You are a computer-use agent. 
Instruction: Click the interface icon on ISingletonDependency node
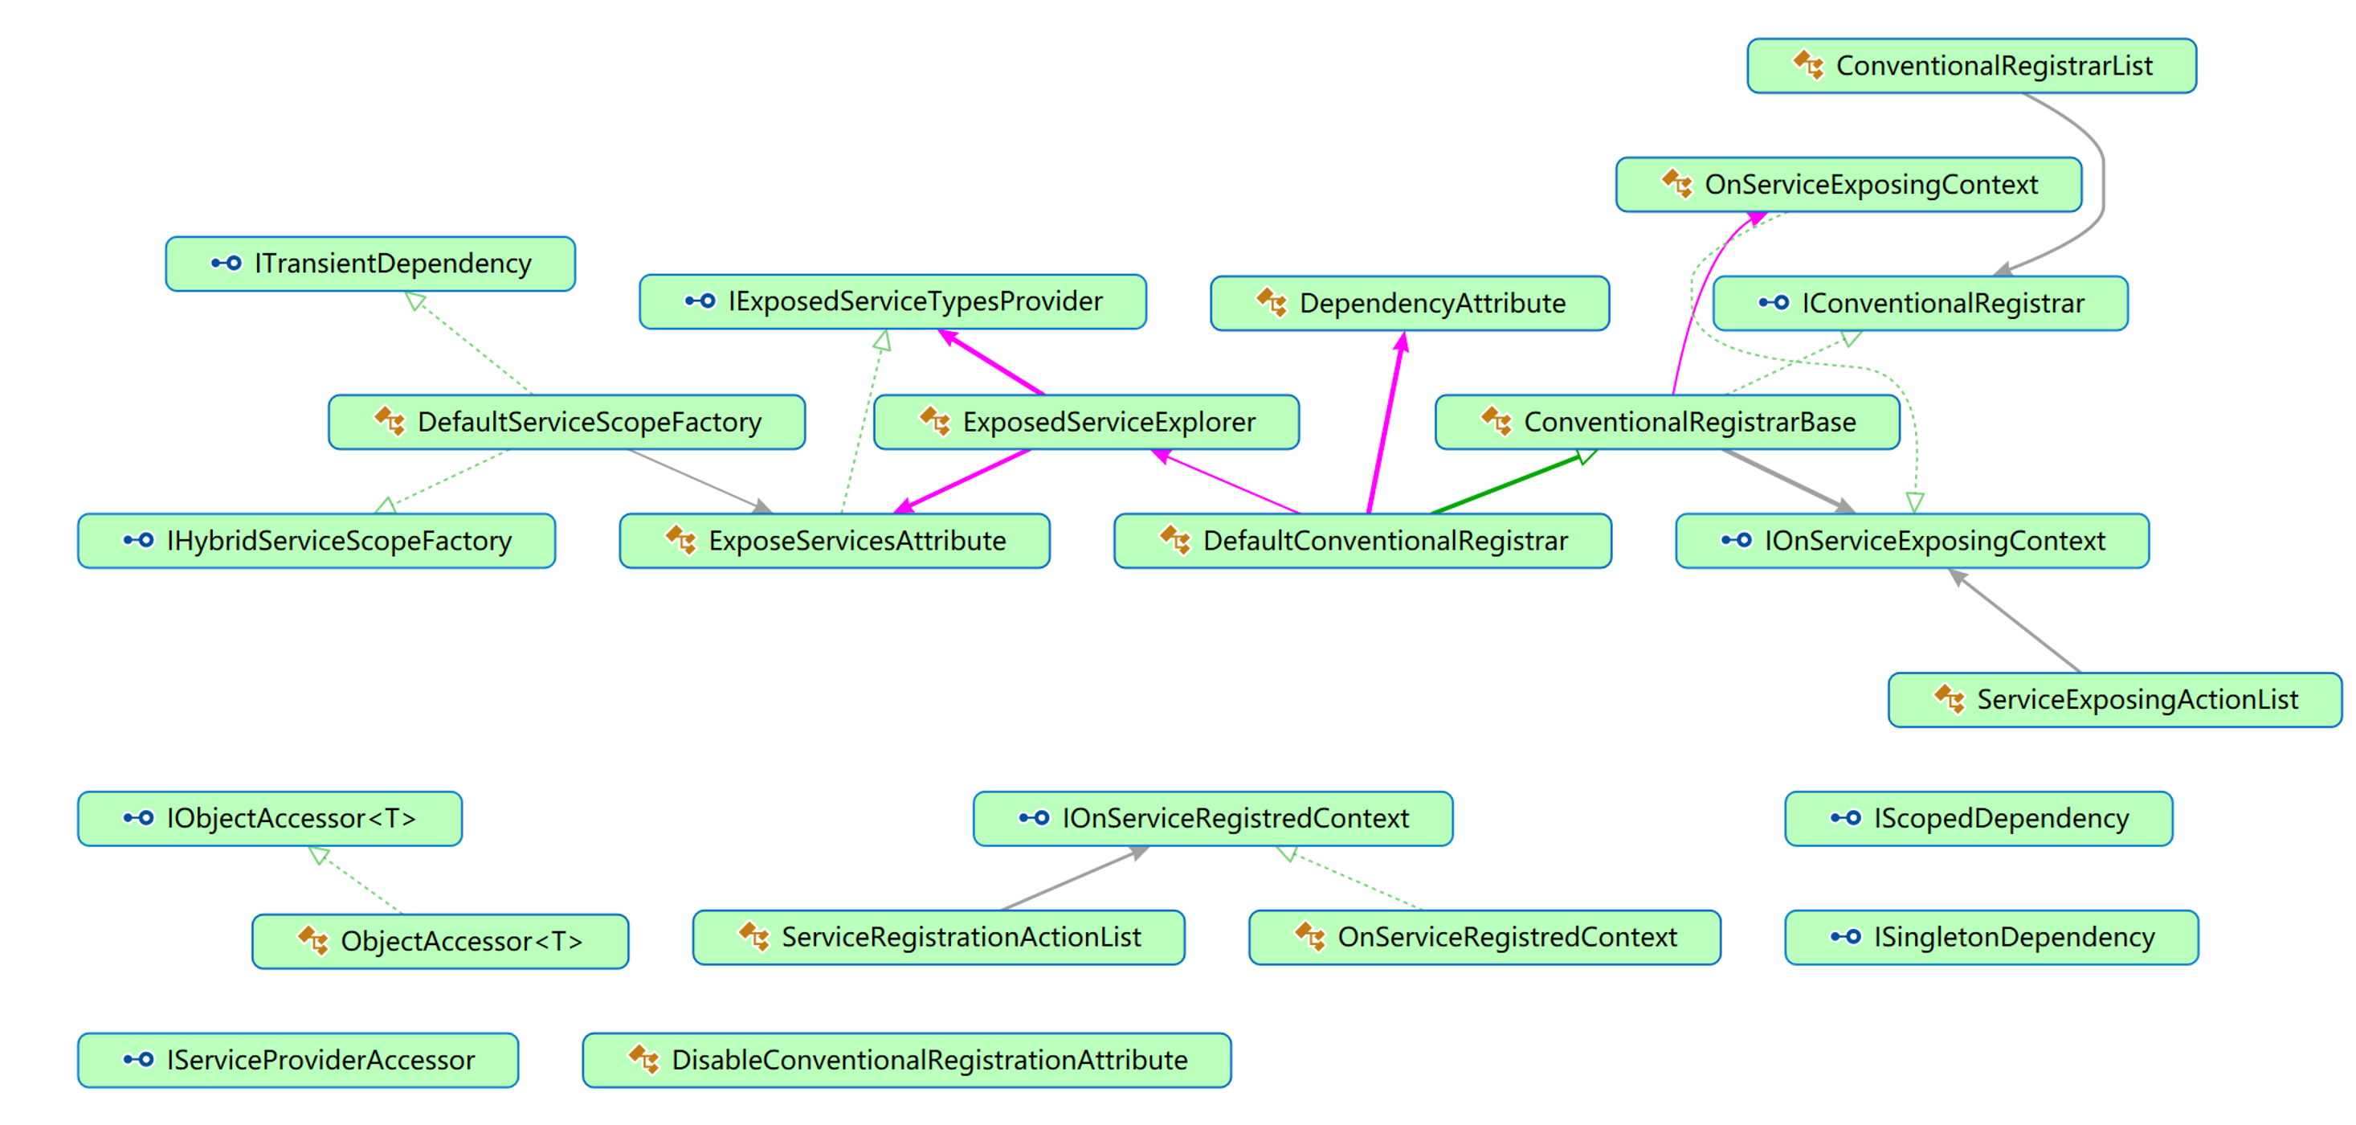[1846, 937]
